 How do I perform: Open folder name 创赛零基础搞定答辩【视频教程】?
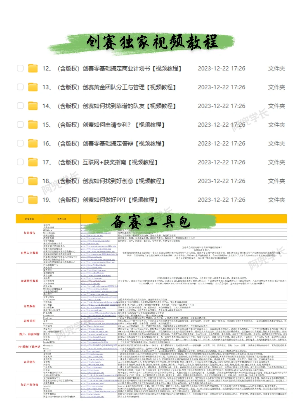(124, 144)
